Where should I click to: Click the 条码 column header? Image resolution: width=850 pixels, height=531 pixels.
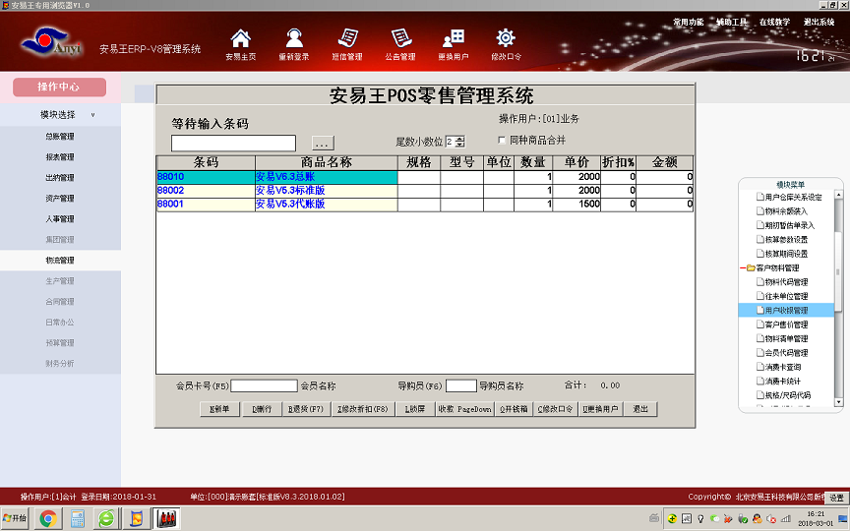click(206, 162)
